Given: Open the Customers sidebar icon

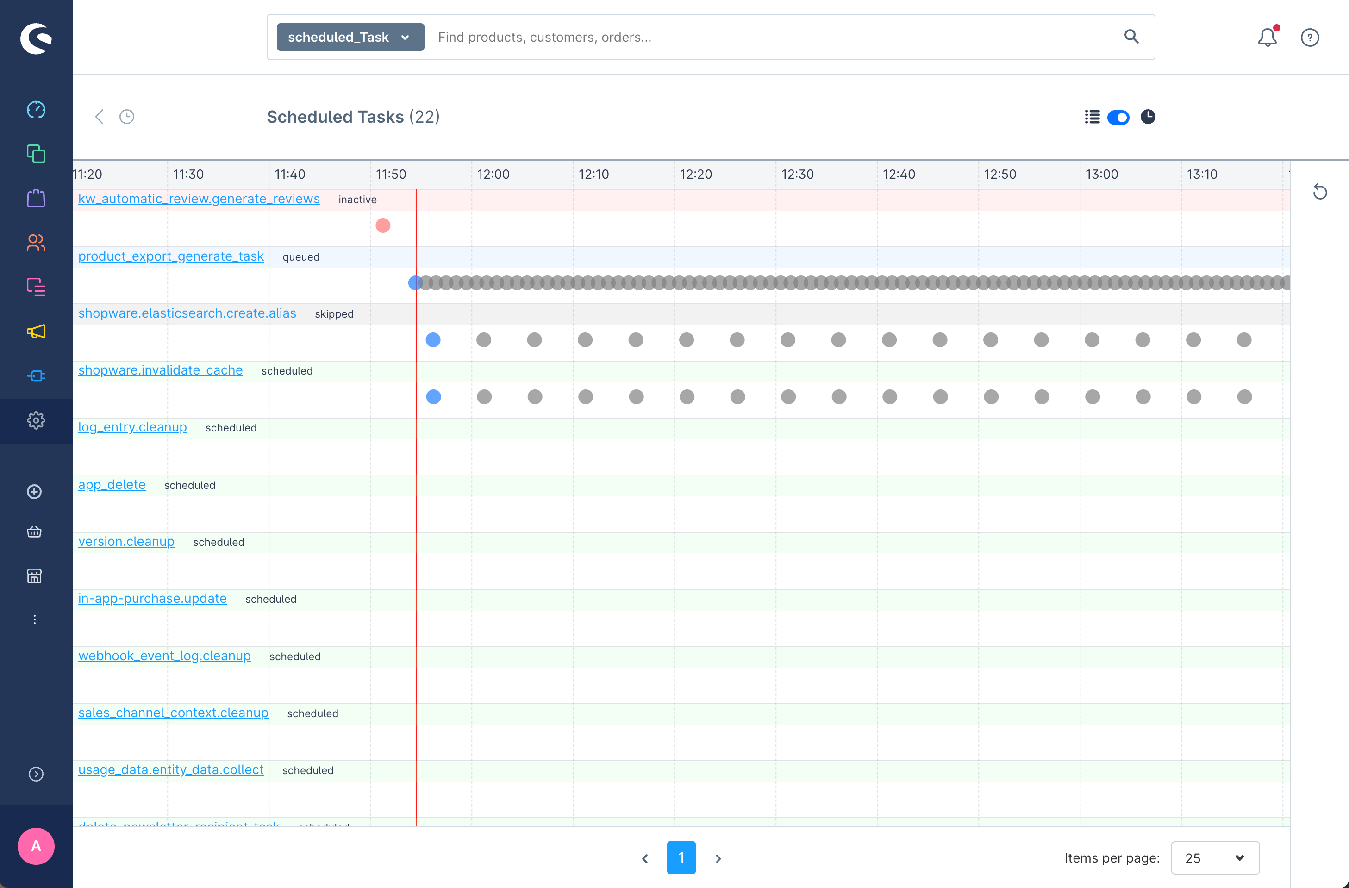Looking at the screenshot, I should pos(36,243).
